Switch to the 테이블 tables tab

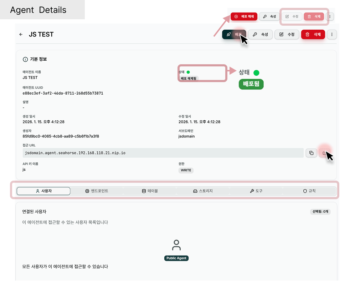tap(150, 191)
